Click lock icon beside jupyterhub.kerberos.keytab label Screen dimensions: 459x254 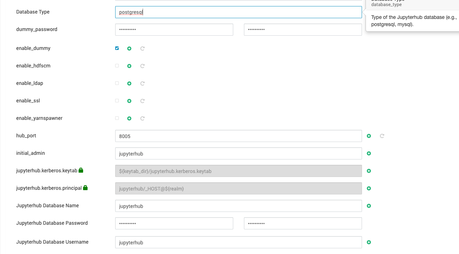coord(81,170)
